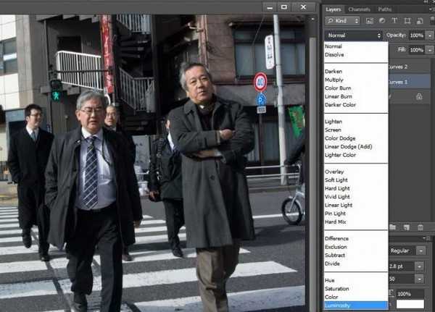The width and height of the screenshot is (435, 312).
Task: Filter layers by pixel layer icon
Action: (369, 21)
